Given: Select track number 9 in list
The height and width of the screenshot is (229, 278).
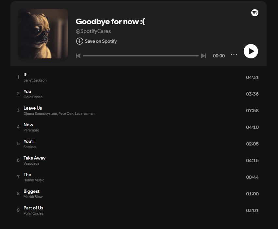Looking at the screenshot, I should (x=18, y=210).
